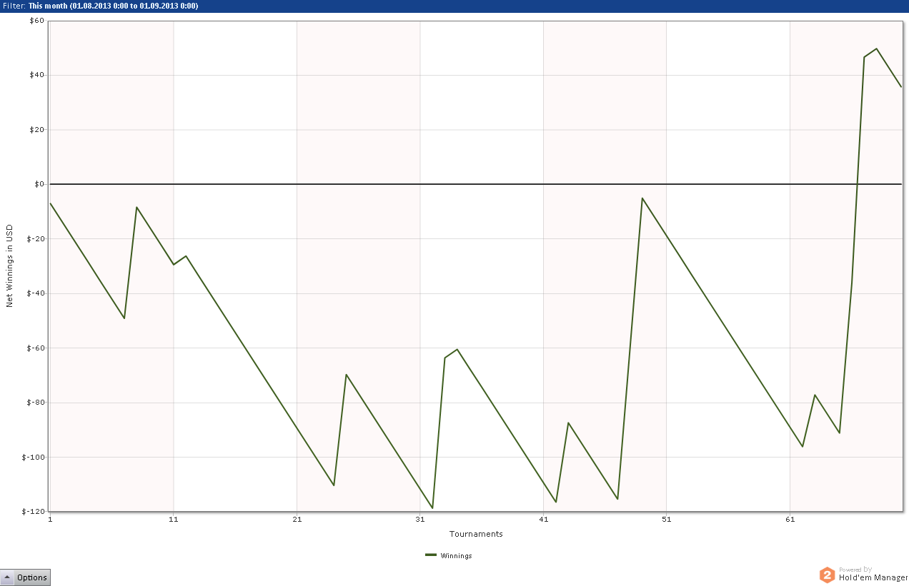Click the $0 y-axis label

click(41, 184)
